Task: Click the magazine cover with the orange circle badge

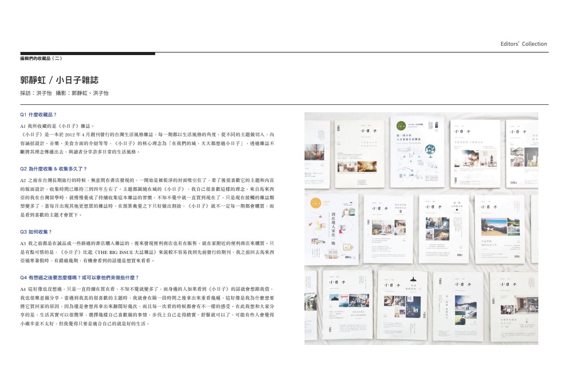Action: pyautogui.click(x=332, y=229)
